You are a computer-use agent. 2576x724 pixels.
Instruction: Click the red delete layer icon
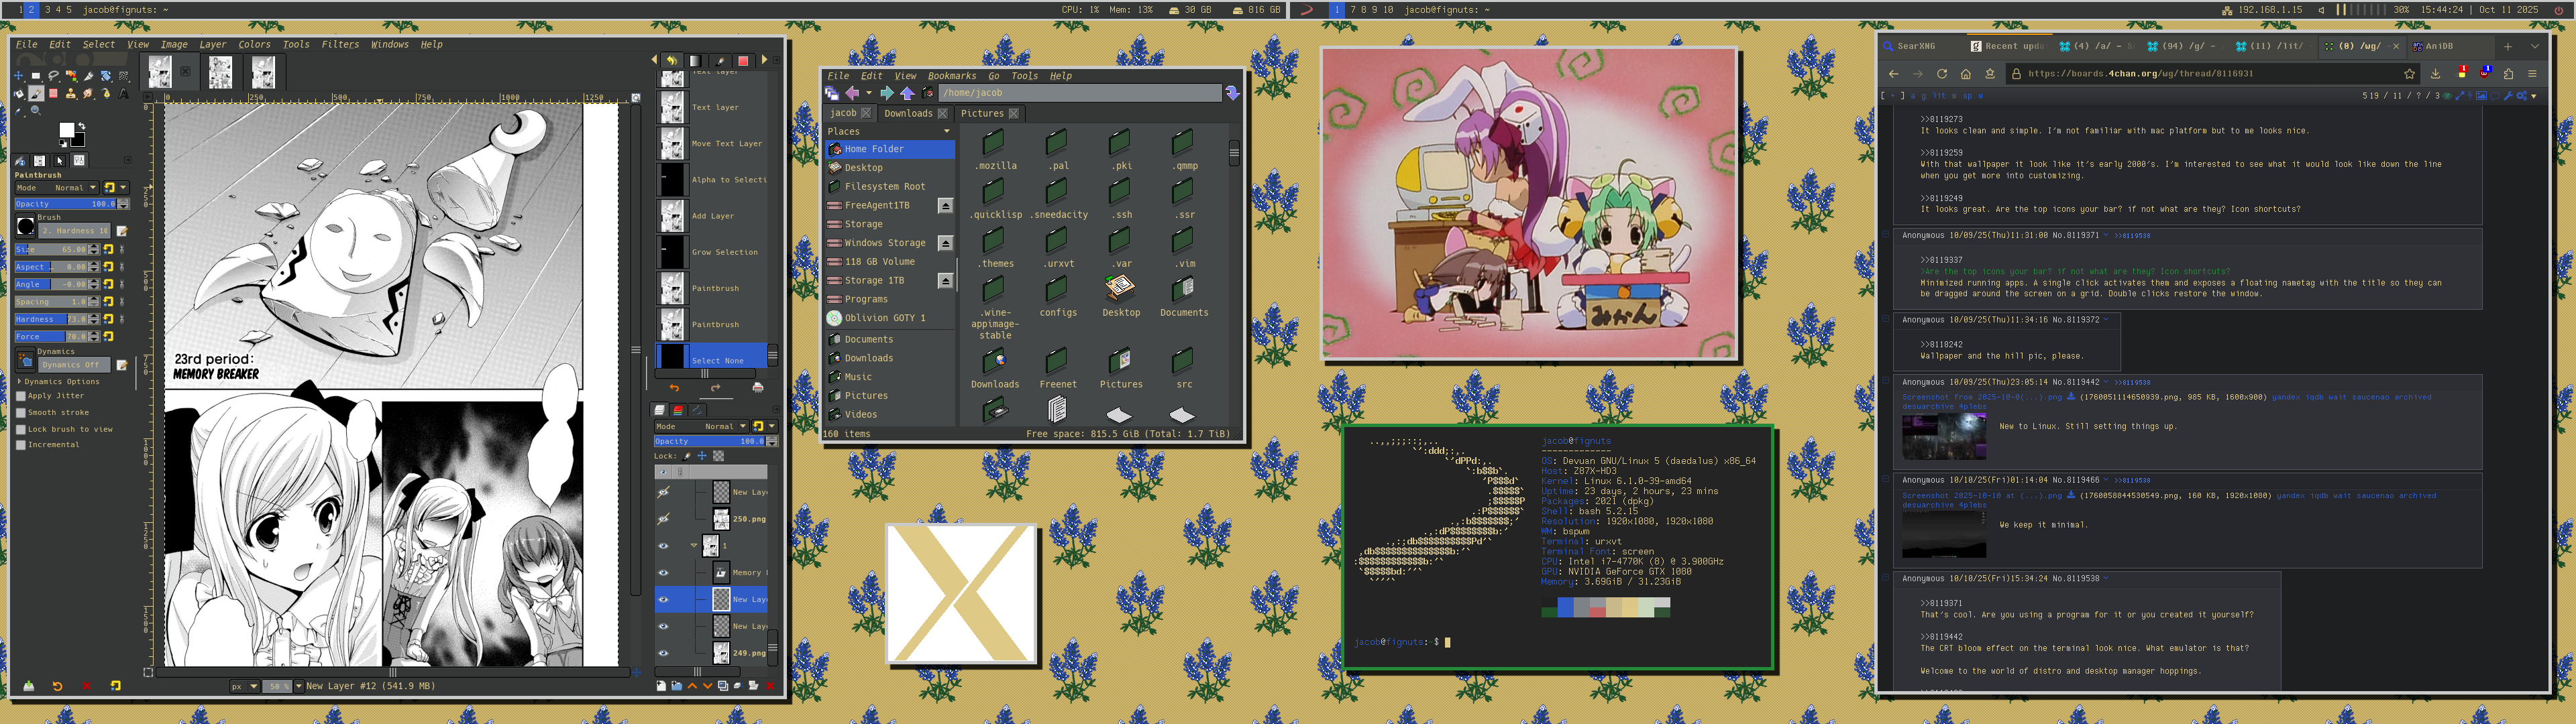(770, 686)
